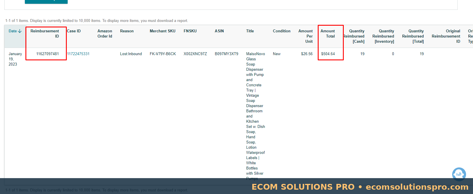Select FNSKU value X002XNC97Z
The image size is (473, 194).
pos(195,54)
